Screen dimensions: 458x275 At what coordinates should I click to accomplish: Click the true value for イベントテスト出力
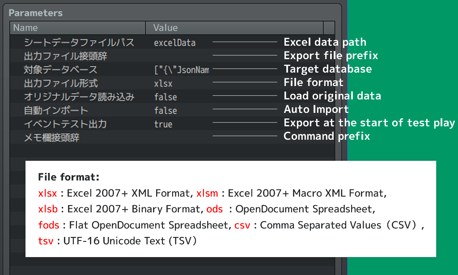[163, 124]
